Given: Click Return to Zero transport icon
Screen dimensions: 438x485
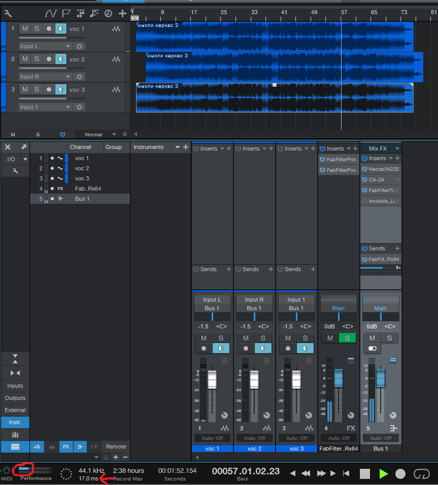Looking at the screenshot, I should [x=346, y=474].
